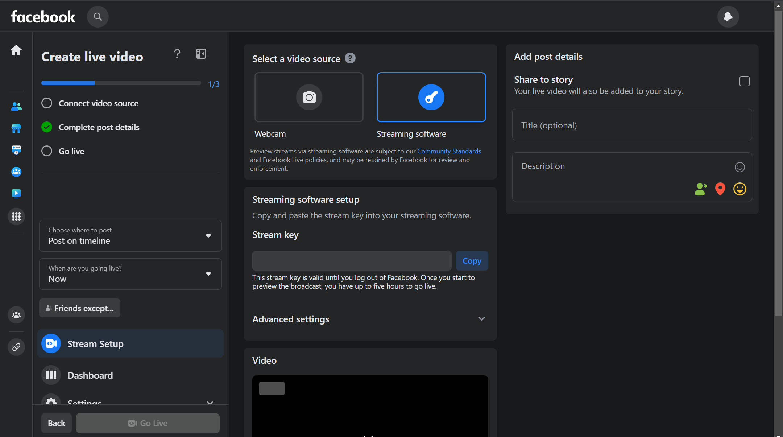783x437 pixels.
Task: Tag people with green person icon
Action: click(x=701, y=189)
